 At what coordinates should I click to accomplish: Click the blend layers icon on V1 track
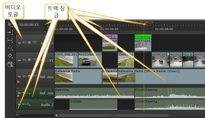pos(29,59)
